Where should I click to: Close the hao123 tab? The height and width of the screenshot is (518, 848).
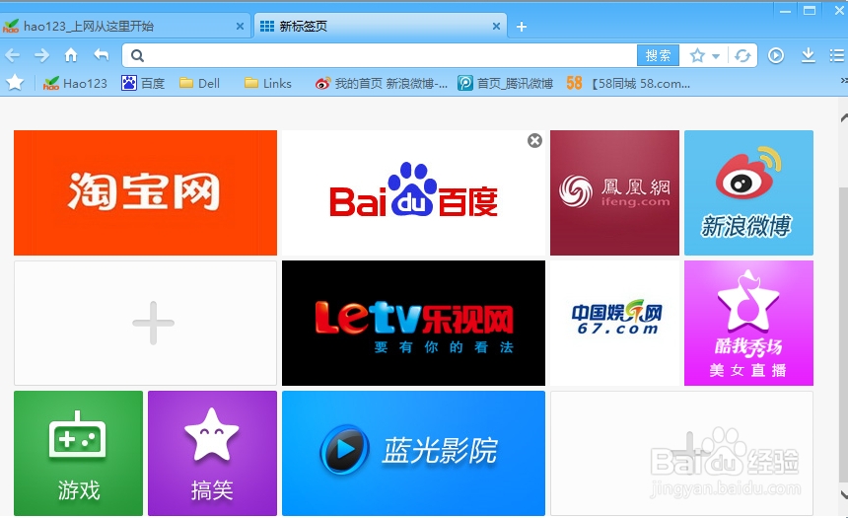(x=241, y=26)
